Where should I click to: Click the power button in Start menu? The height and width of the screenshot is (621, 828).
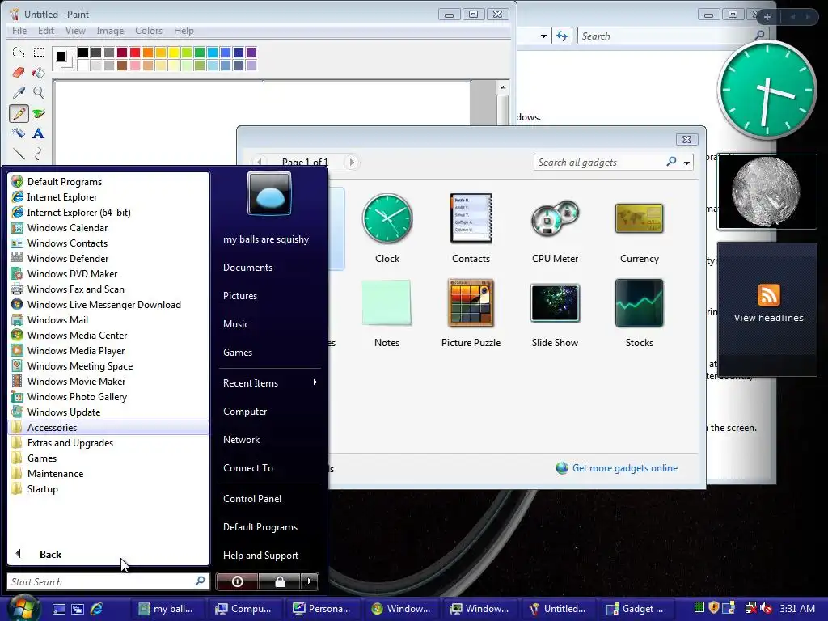coord(237,581)
